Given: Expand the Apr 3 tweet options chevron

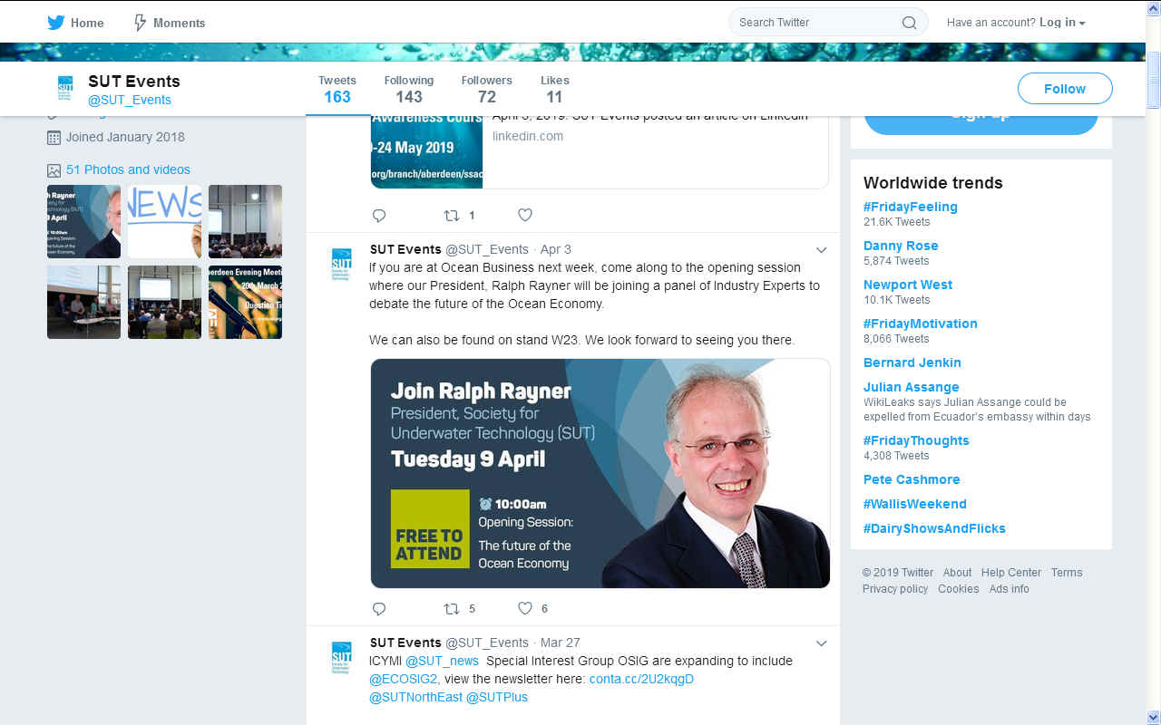Looking at the screenshot, I should click(821, 250).
